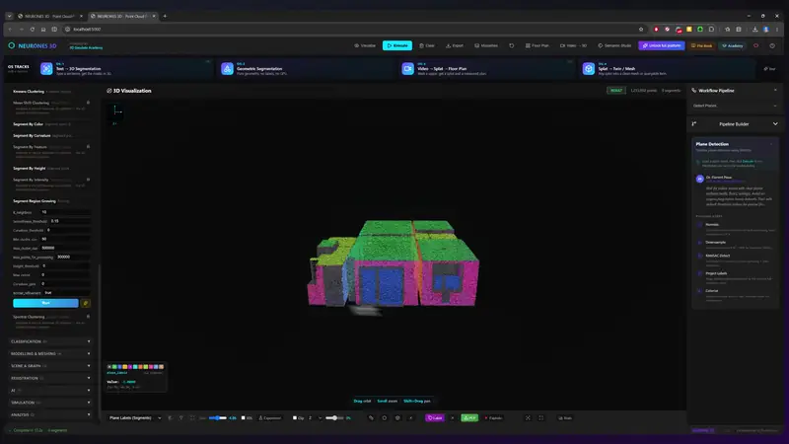789x444 pixels.
Task: Click the Text to 3D Segmentation track icon
Action: click(x=46, y=68)
